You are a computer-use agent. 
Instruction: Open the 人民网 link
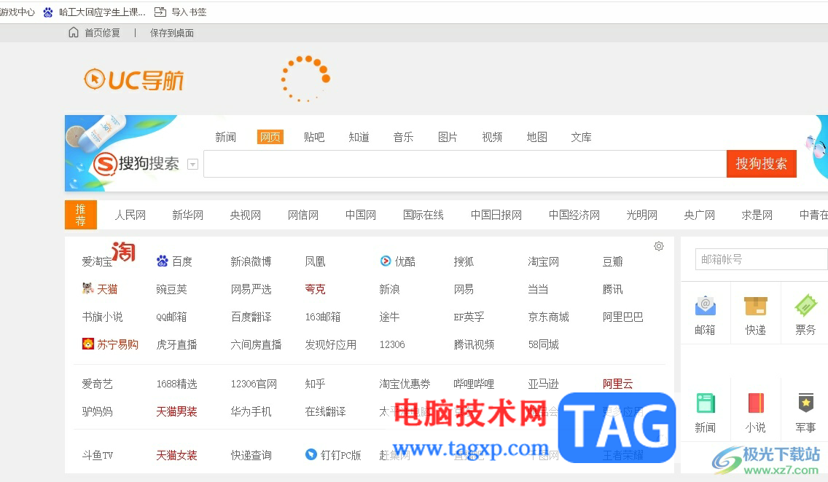130,215
